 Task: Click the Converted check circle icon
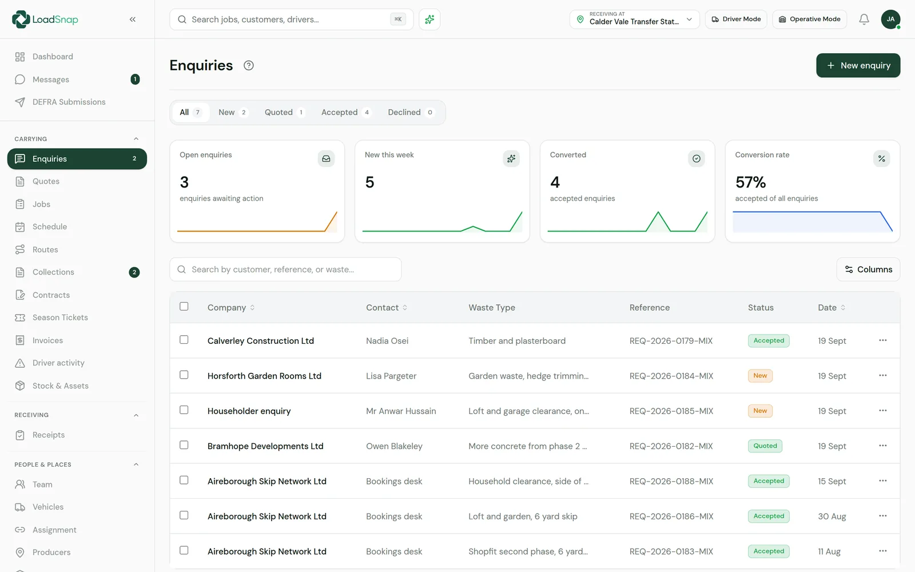tap(697, 158)
